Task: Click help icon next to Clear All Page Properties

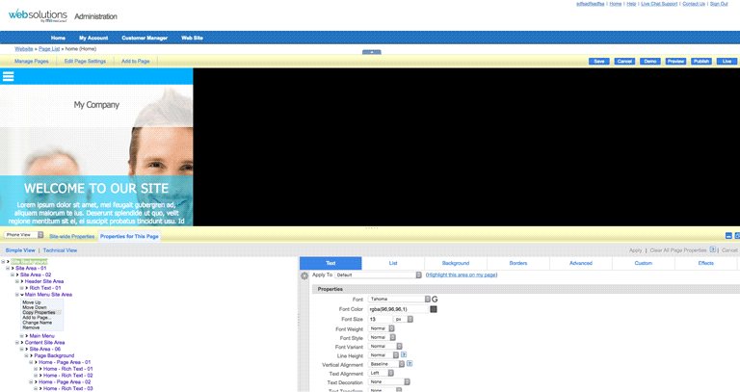Action: [x=713, y=249]
